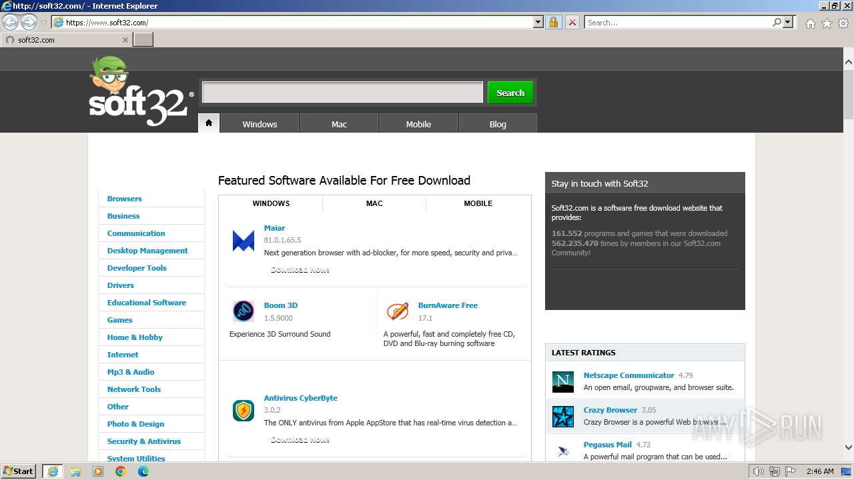Click the green Search button
The height and width of the screenshot is (480, 854).
click(510, 93)
